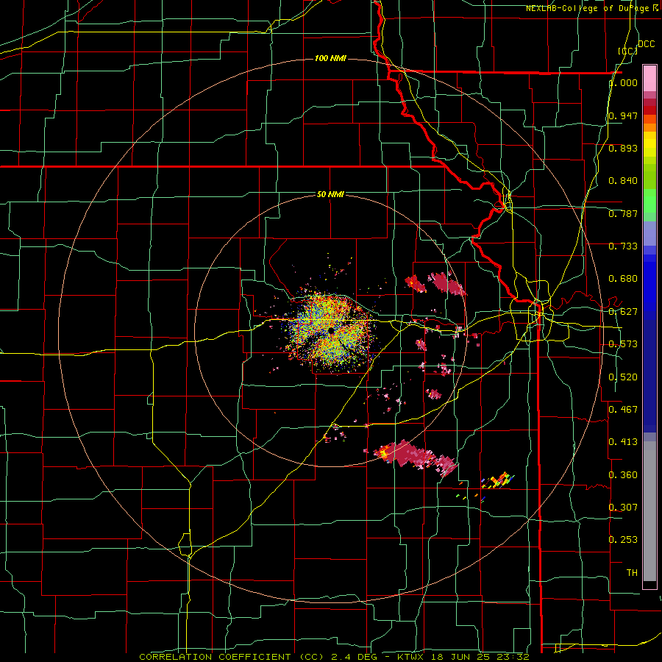
Task: Click the black radar site dot at map center
Action: pyautogui.click(x=330, y=330)
